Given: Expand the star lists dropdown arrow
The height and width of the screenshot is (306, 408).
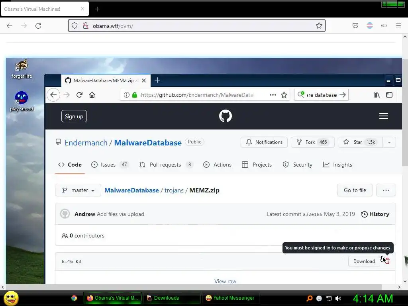Looking at the screenshot, I should 389,142.
